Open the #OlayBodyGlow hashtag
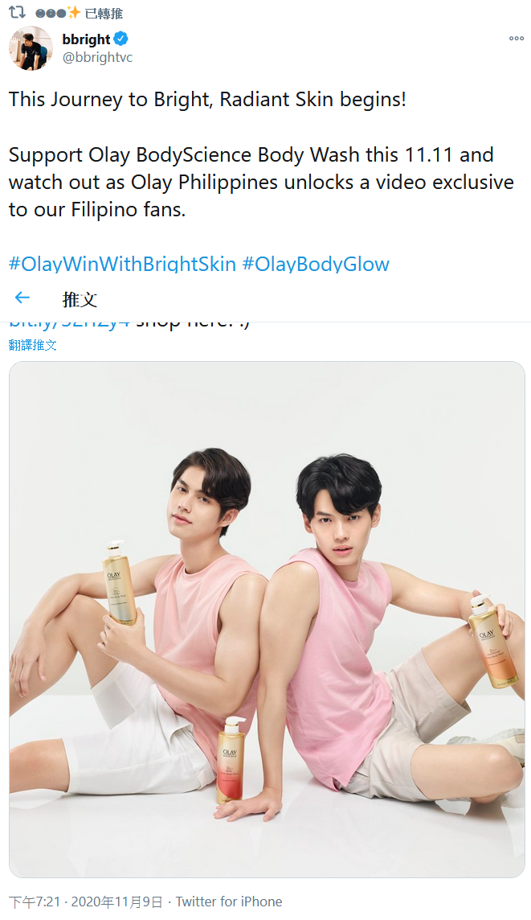 pyautogui.click(x=316, y=264)
